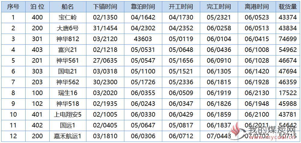Select the 泊位 column header

pos(37,7)
